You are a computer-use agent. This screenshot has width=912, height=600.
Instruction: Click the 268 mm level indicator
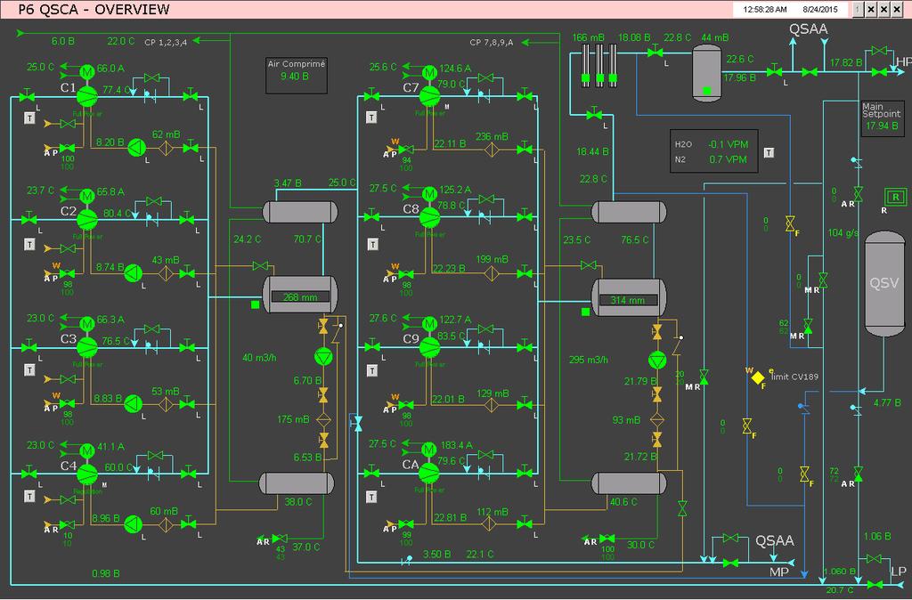point(300,296)
